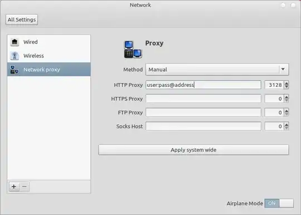301x215 pixels.
Task: Click the Apply system wide button
Action: (193, 150)
